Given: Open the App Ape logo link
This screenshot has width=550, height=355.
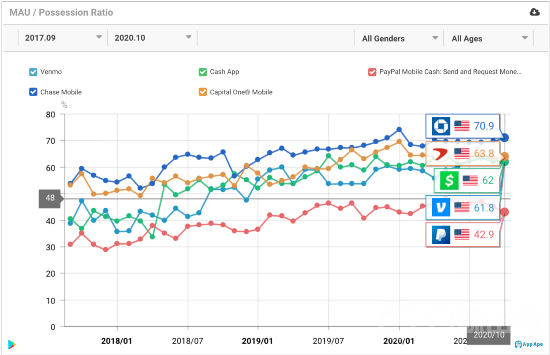Looking at the screenshot, I should [529, 345].
